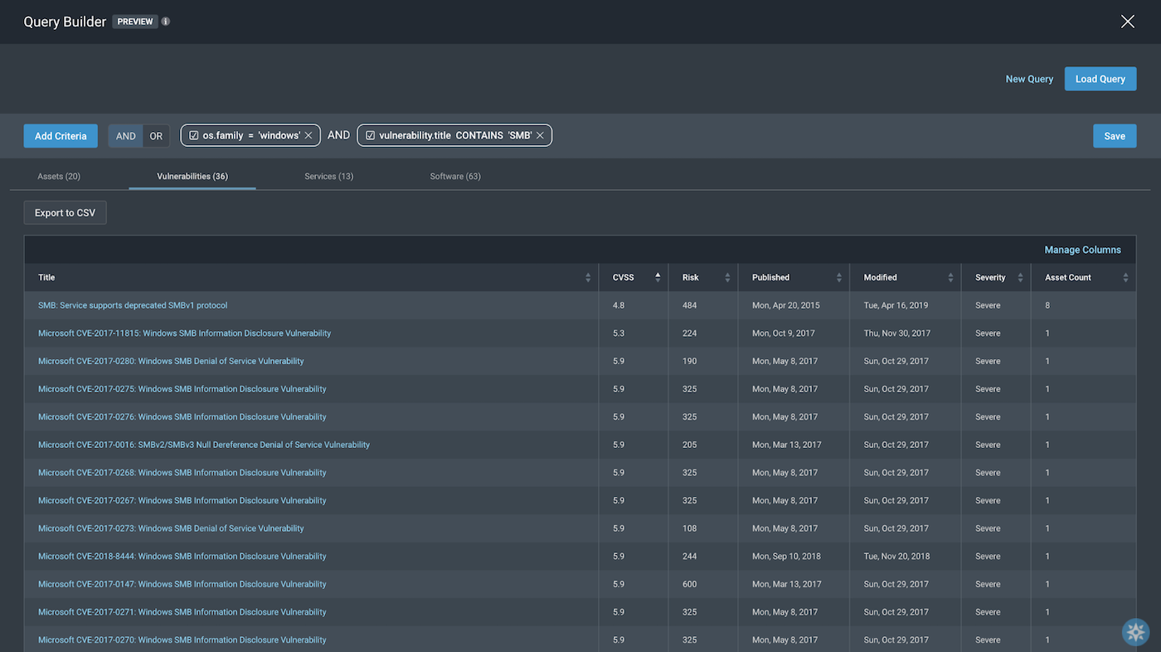Image resolution: width=1161 pixels, height=652 pixels.
Task: Sort by Risk column sort arrows
Action: [x=727, y=278]
